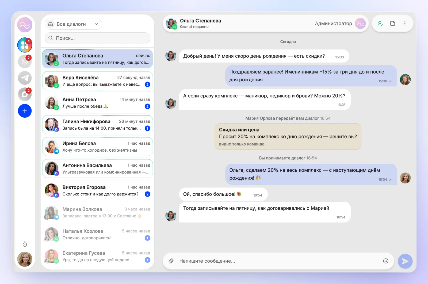Click the send message button
This screenshot has height=284, width=428.
405,261
